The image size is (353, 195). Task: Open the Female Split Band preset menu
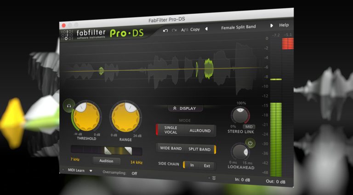239,27
